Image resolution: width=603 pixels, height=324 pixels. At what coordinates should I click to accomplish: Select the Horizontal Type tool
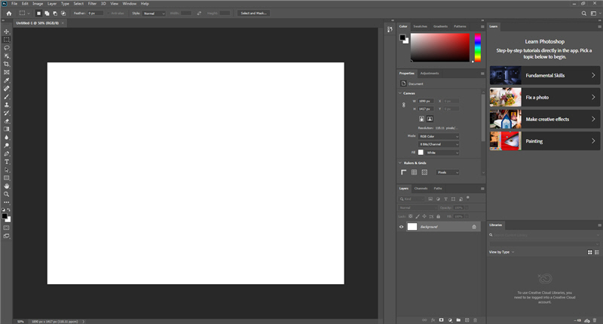tap(7, 162)
